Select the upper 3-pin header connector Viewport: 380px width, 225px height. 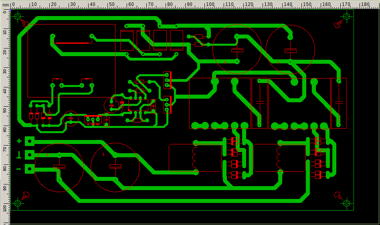[168, 80]
